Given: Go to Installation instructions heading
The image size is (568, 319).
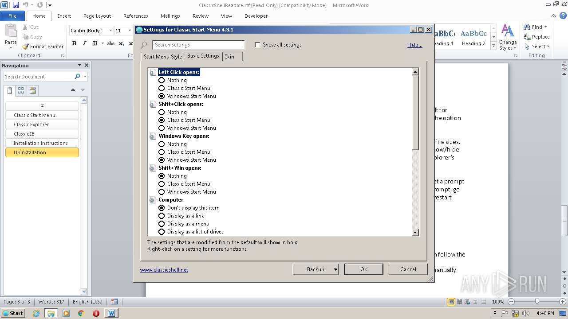Looking at the screenshot, I should click(x=42, y=143).
